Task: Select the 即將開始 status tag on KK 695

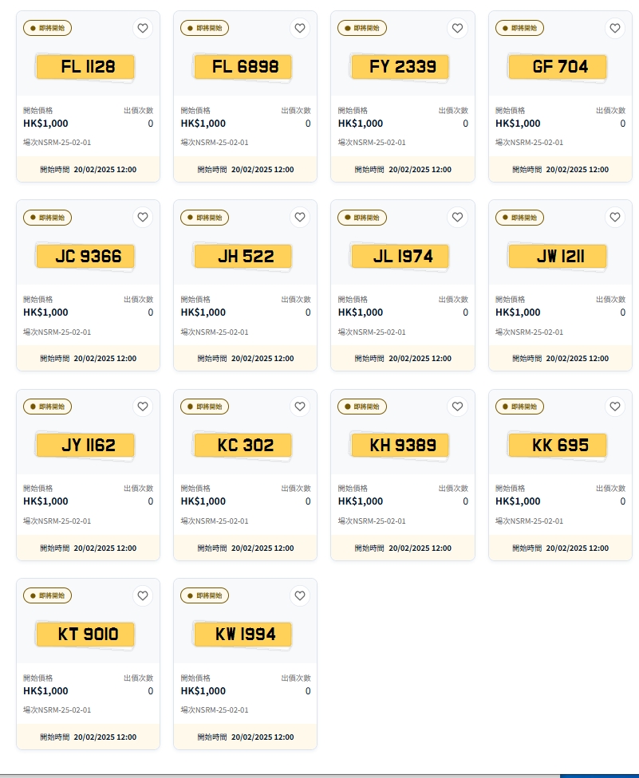Action: [520, 407]
